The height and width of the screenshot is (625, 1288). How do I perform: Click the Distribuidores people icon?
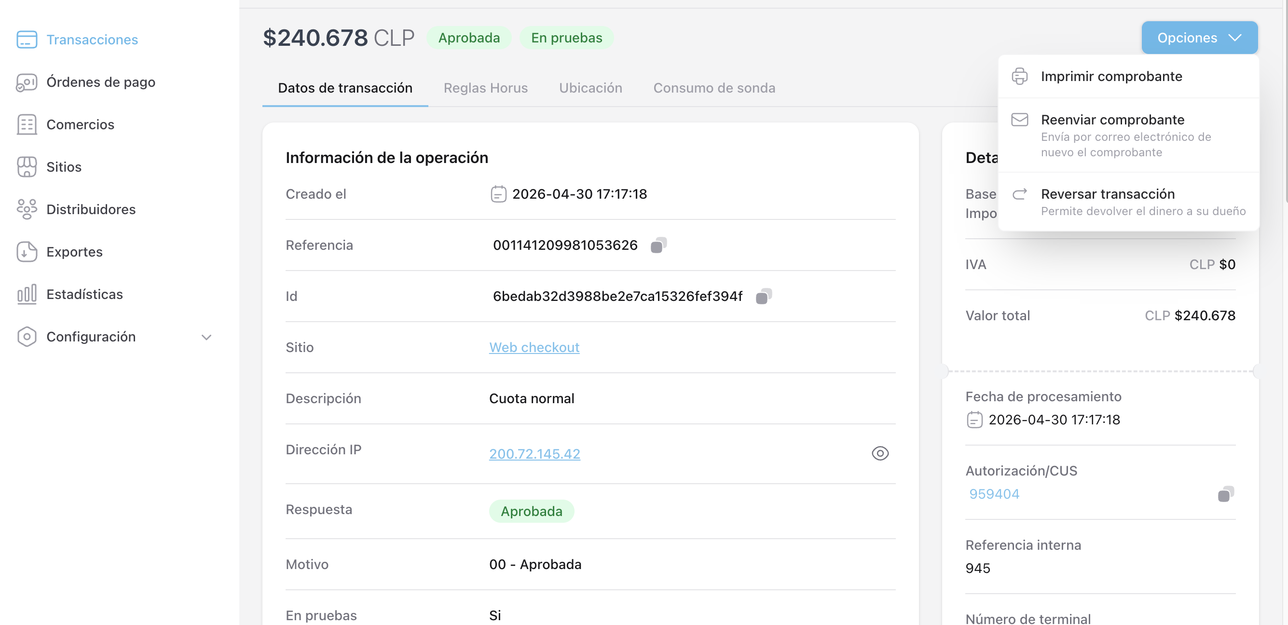coord(27,209)
